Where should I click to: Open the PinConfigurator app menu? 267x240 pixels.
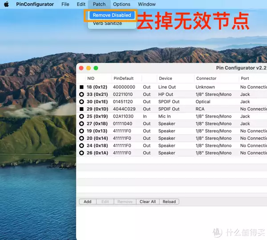click(35, 4)
